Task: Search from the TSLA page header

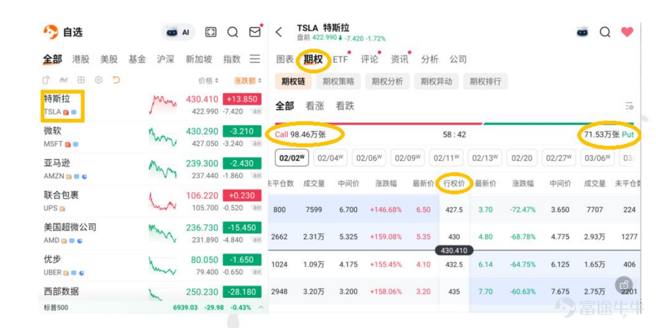Action: click(605, 32)
